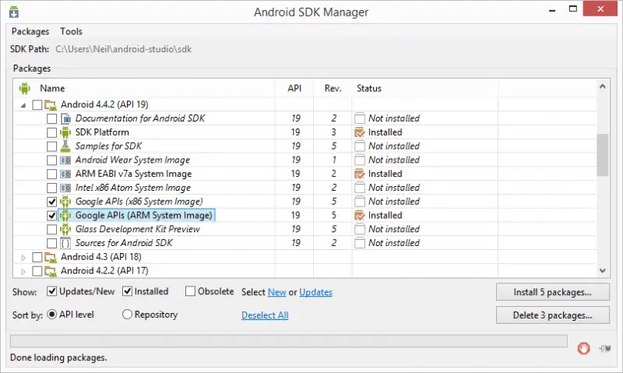Uncheck the Google APIs (x86 System Image) checkbox
The height and width of the screenshot is (373, 623).
[x=51, y=202]
